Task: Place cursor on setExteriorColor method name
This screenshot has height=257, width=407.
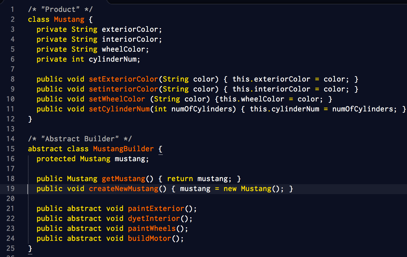Action: point(124,79)
